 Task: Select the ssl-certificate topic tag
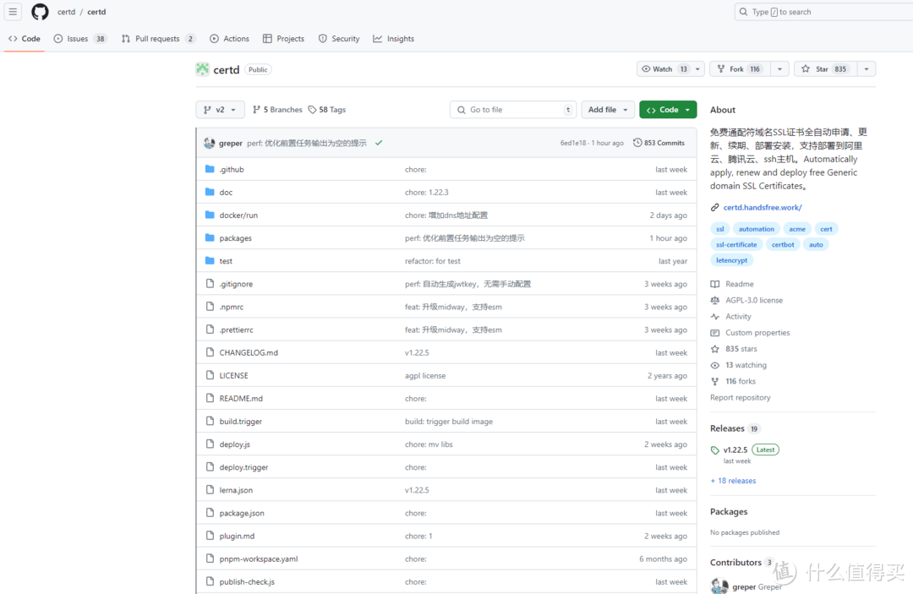pos(736,244)
